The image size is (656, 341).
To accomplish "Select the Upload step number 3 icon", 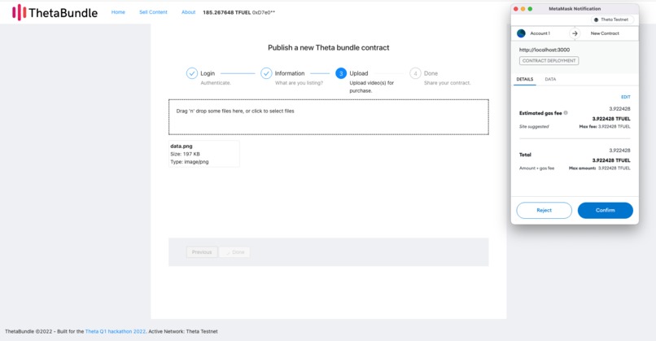I will [341, 73].
